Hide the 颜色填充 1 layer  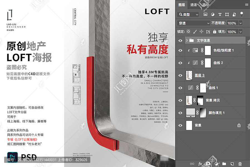[x=180, y=113]
